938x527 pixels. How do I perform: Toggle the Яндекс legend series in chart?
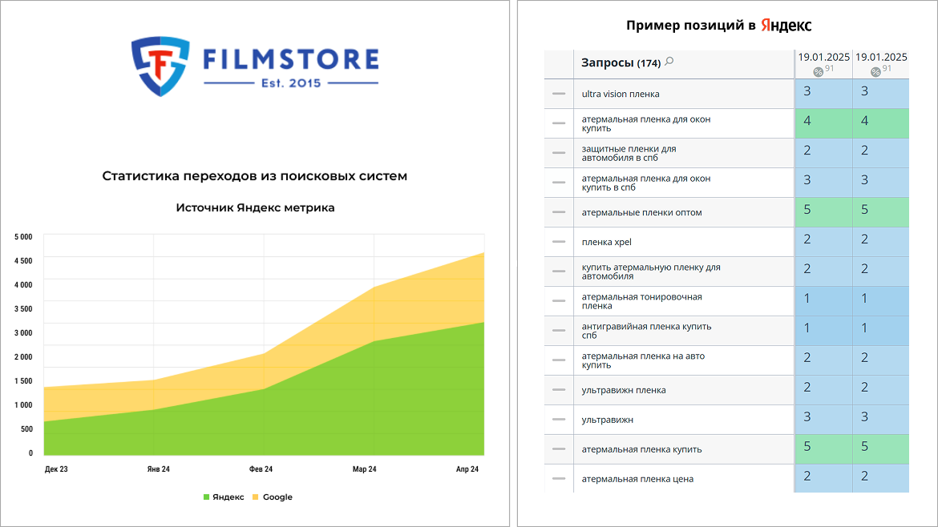(x=224, y=497)
